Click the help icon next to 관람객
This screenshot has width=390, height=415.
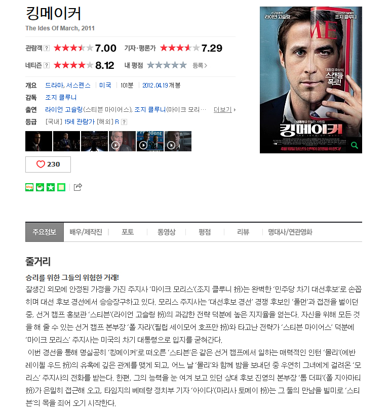[47, 48]
